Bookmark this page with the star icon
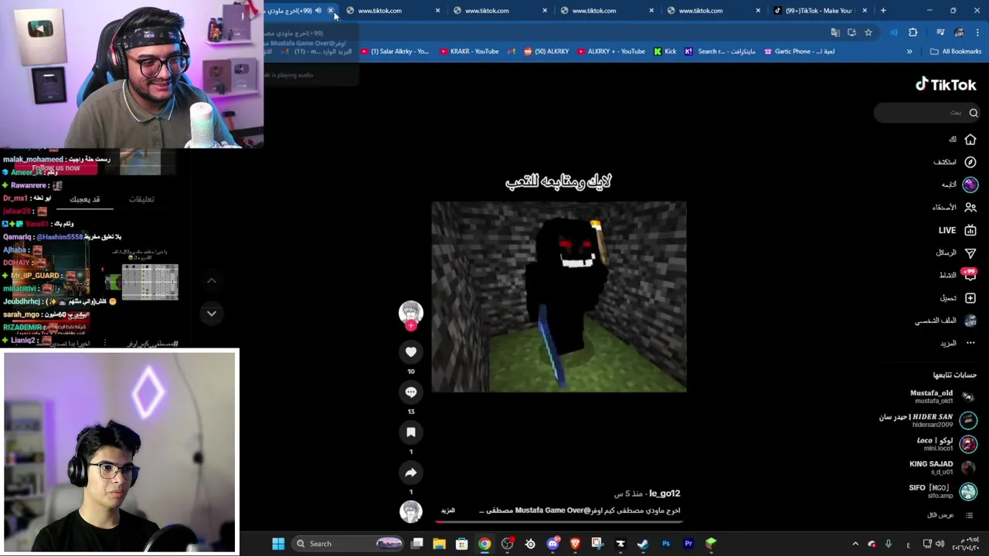 coord(868,32)
